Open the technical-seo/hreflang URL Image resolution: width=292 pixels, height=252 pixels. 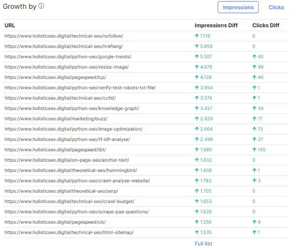tap(64, 46)
